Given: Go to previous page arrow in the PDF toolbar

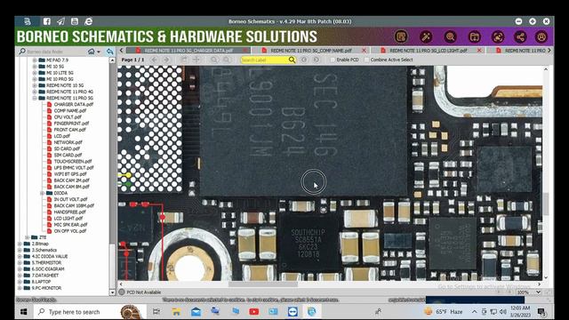Looking at the screenshot, I should click(154, 60).
